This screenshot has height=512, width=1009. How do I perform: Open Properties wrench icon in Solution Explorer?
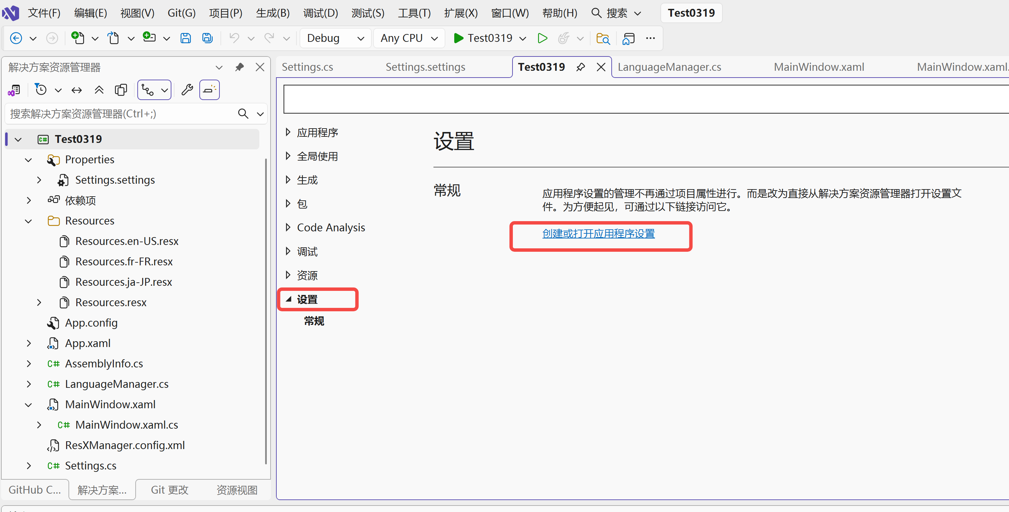point(187,90)
